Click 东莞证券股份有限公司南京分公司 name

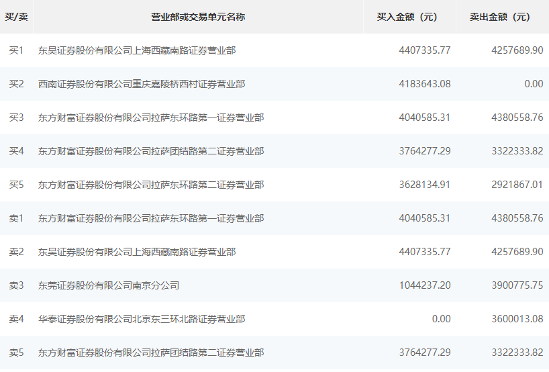pyautogui.click(x=109, y=285)
